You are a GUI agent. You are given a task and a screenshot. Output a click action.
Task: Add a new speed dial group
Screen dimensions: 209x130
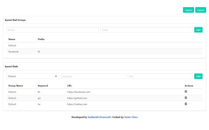pyautogui.click(x=198, y=30)
